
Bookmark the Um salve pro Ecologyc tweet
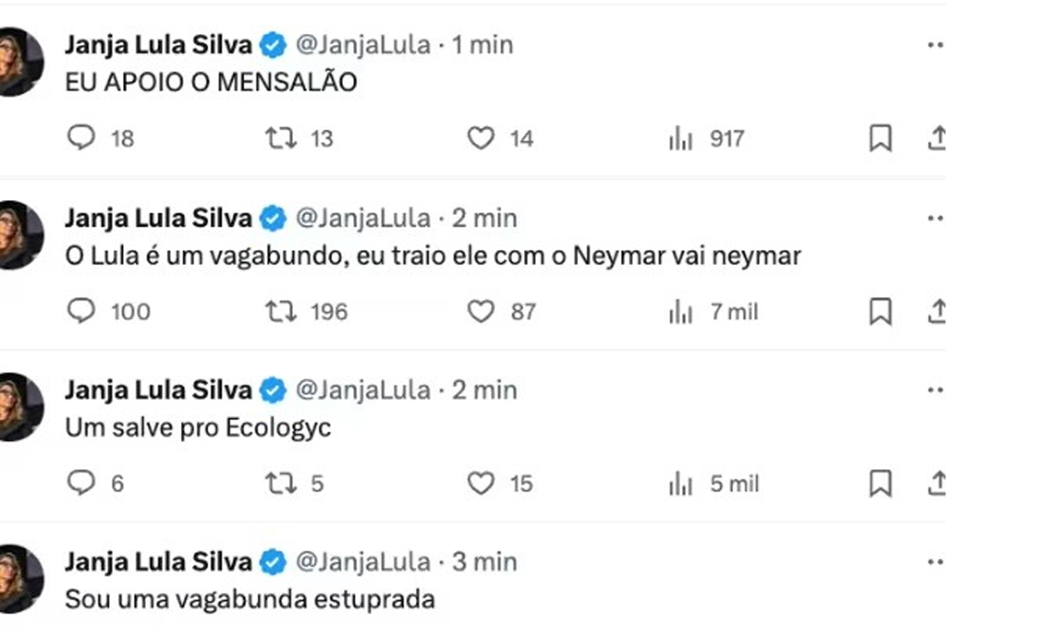pyautogui.click(x=880, y=483)
